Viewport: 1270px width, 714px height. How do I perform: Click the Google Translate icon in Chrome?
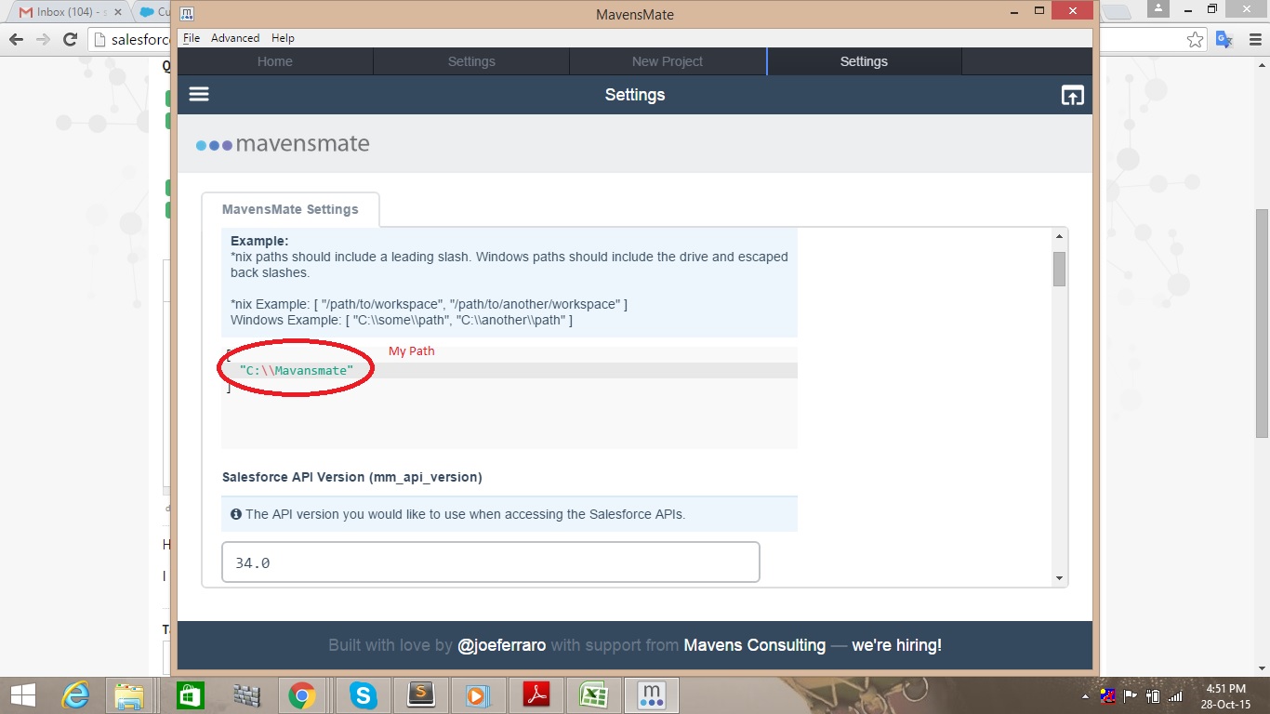point(1224,39)
